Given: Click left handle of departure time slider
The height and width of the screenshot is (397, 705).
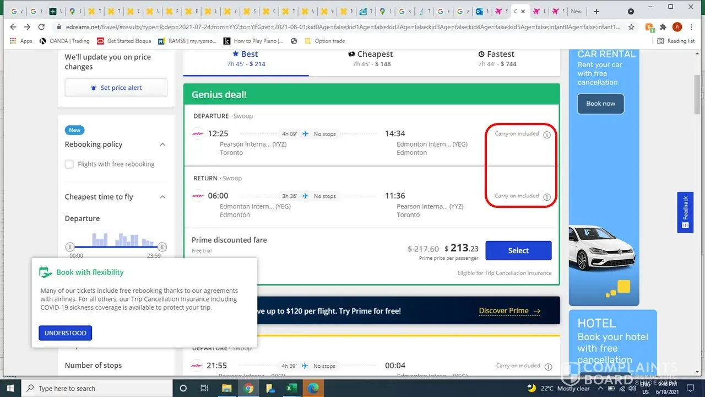Looking at the screenshot, I should pyautogui.click(x=70, y=247).
